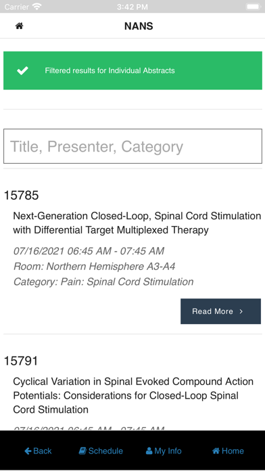The height and width of the screenshot is (471, 265).
Task: Open the Cyclical Variation in Spinal Evoked abstract title
Action: [133, 396]
